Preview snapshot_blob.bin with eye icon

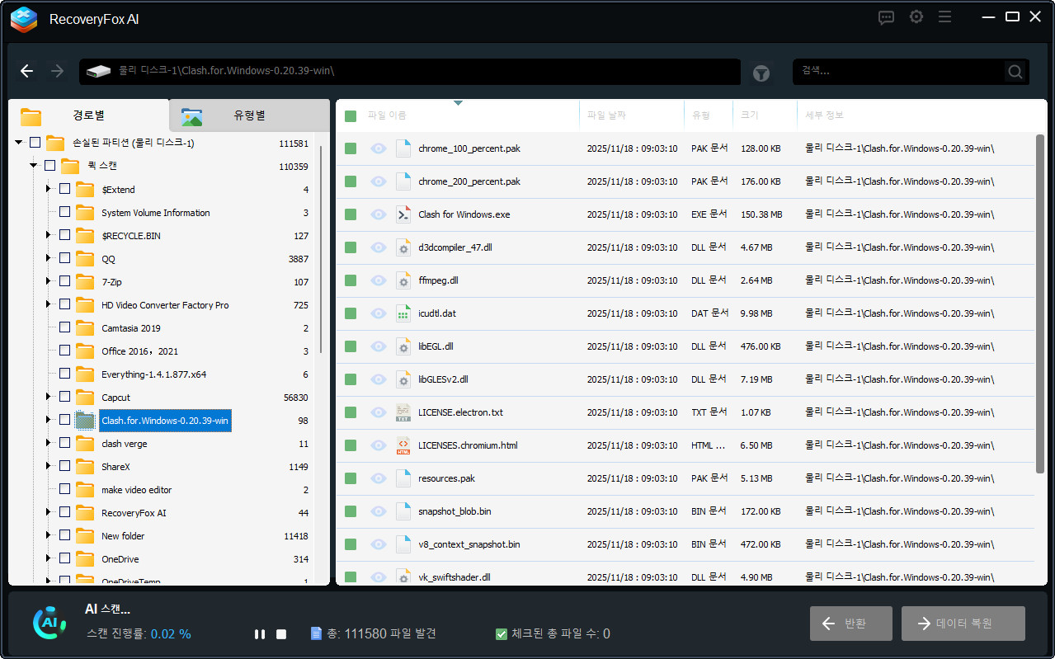tap(379, 511)
